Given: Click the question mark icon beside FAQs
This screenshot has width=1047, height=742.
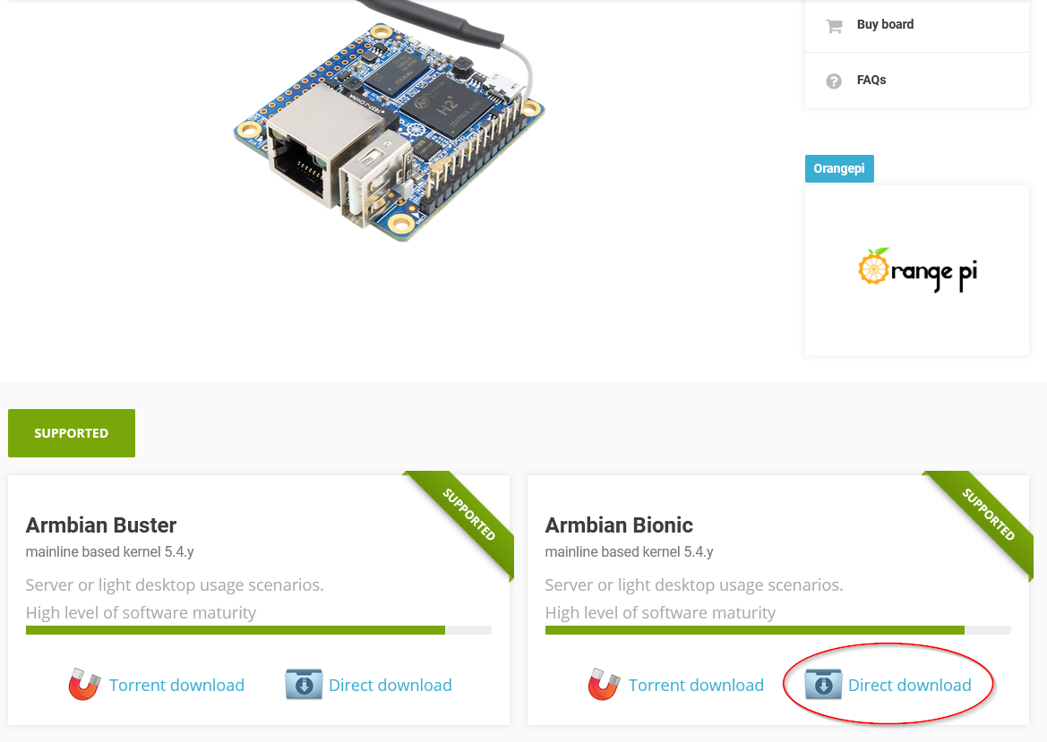Looking at the screenshot, I should click(834, 81).
